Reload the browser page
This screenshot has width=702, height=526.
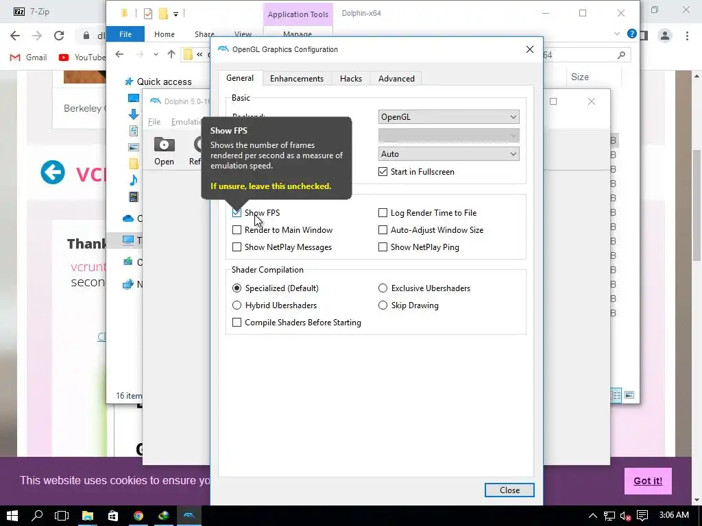tap(59, 36)
